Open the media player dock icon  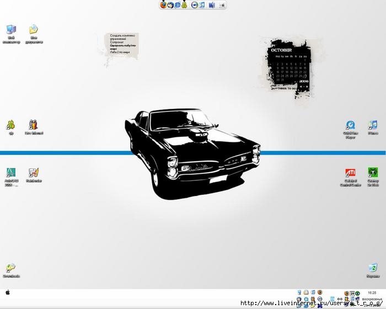coord(195,5)
